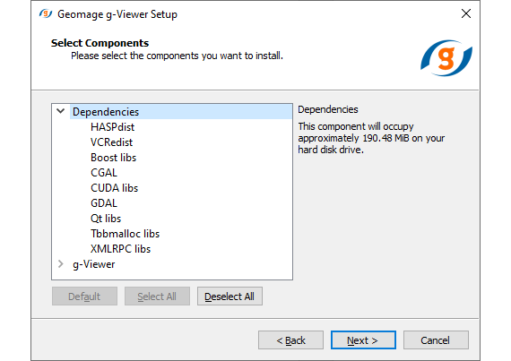This screenshot has width=511, height=361.
Task: Click the Geomage logo in title bar
Action: point(46,14)
